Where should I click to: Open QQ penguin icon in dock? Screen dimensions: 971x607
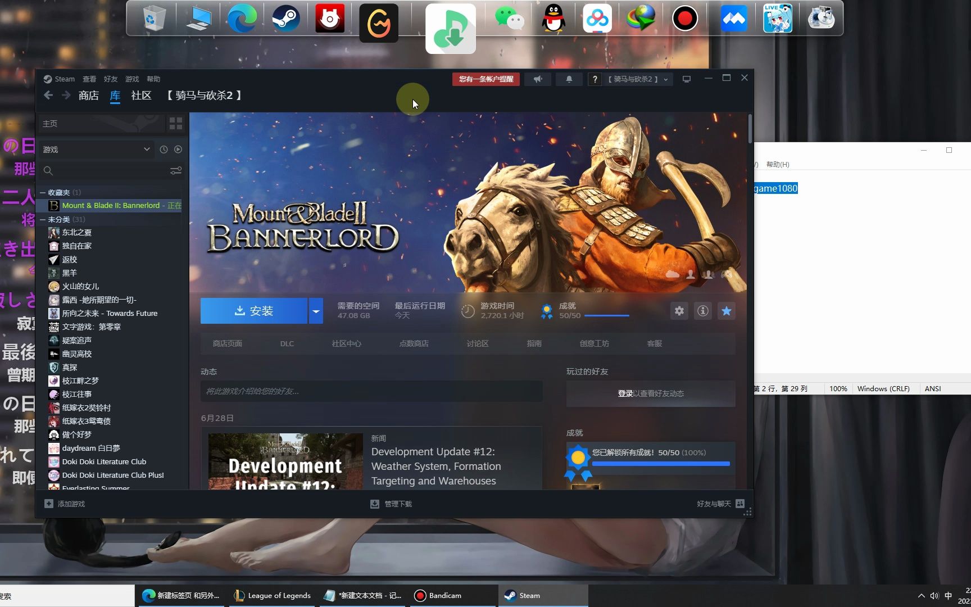click(x=553, y=19)
